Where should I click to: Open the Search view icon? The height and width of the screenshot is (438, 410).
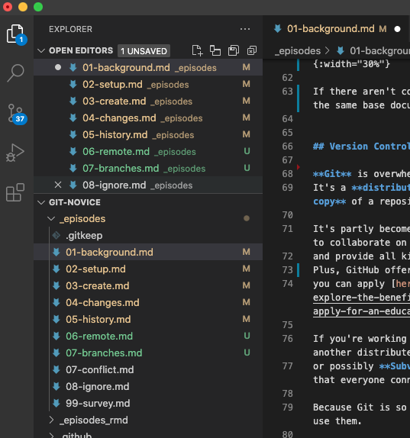15,72
